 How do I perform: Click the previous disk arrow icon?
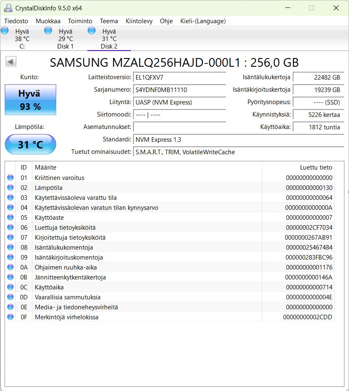pyautogui.click(x=11, y=62)
